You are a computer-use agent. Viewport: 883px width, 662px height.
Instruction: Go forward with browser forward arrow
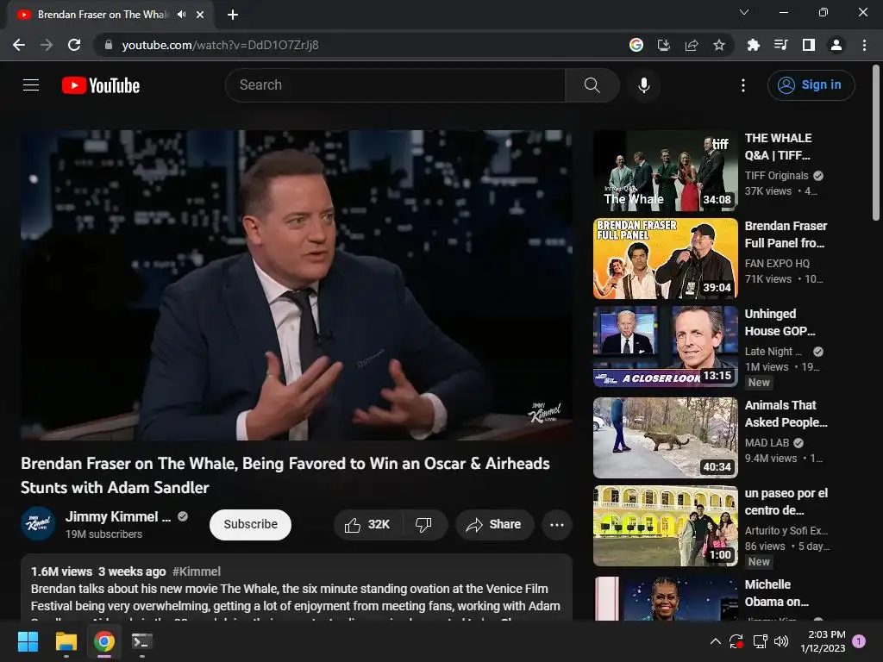pos(47,45)
